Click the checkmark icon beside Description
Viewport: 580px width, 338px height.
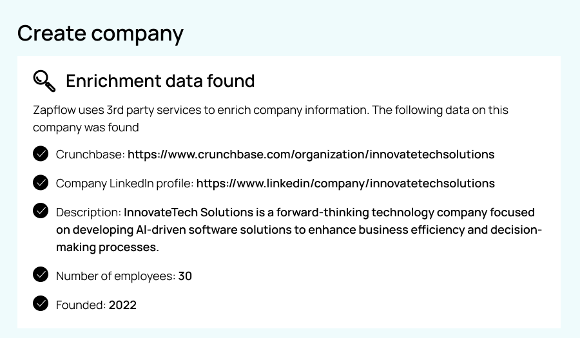coord(41,211)
